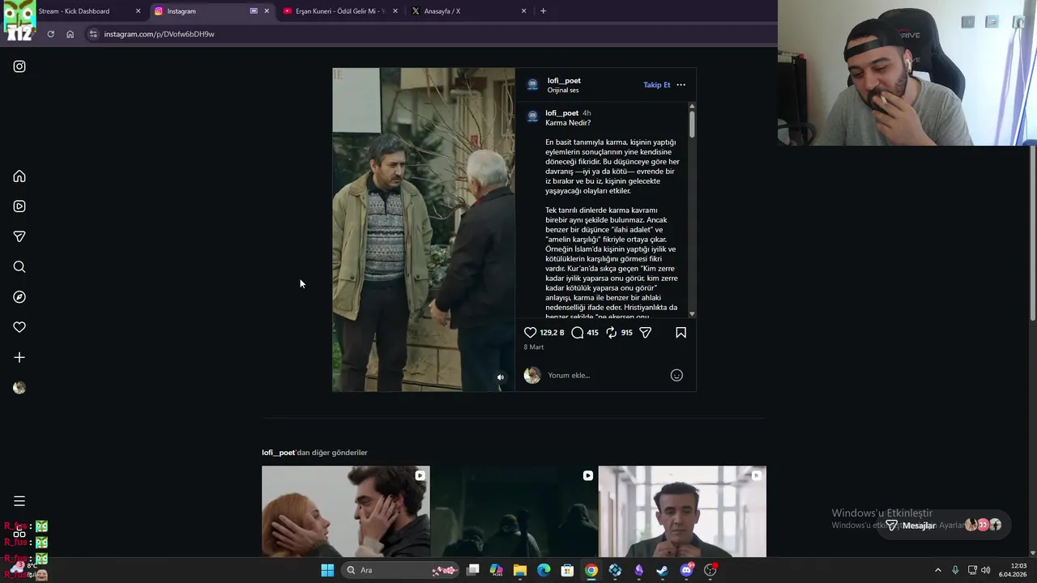Open volume control in system tray
The image size is (1037, 583).
coord(986,570)
